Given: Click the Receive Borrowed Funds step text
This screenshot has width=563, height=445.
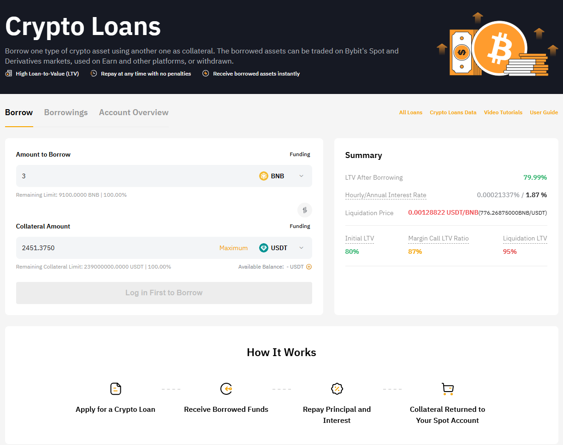Looking at the screenshot, I should pyautogui.click(x=226, y=409).
